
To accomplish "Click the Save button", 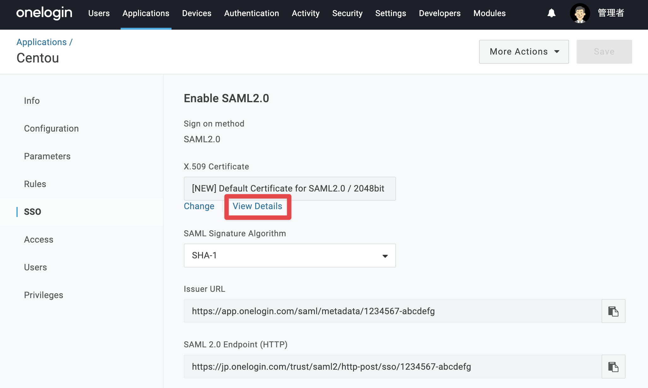I will pos(604,52).
